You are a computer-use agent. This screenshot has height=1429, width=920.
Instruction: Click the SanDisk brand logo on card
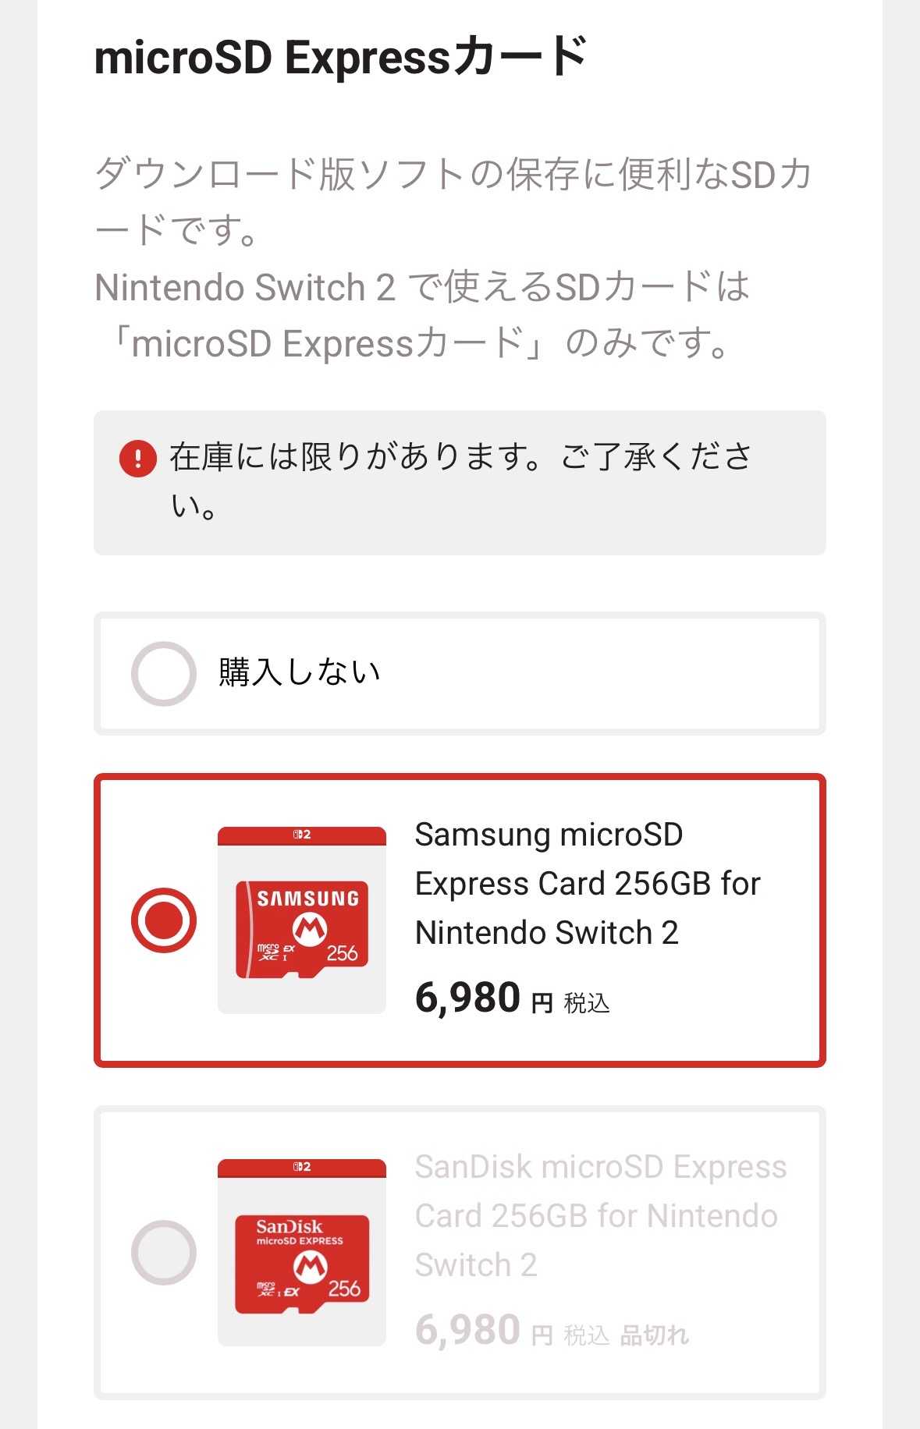coord(289,1226)
